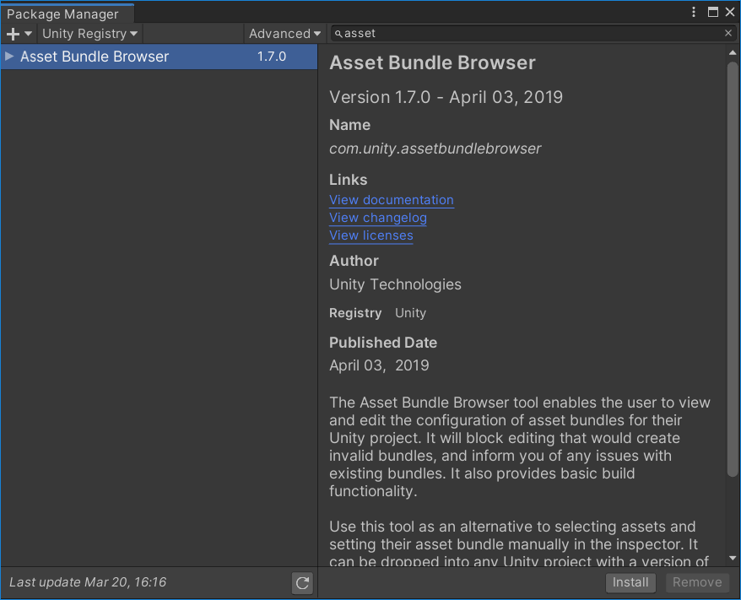This screenshot has width=741, height=600.
Task: Click the Last update Mar 20 status
Action: click(x=88, y=582)
